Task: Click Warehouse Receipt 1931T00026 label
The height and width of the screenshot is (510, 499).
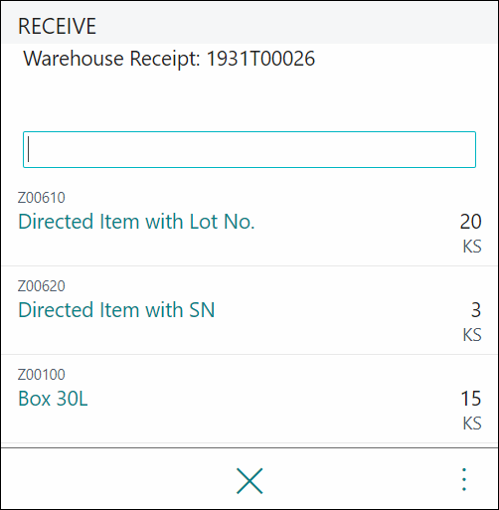Action: [169, 59]
